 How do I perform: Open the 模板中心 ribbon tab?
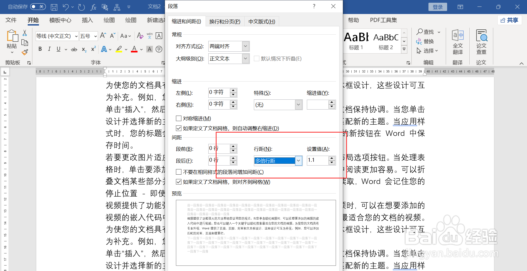click(x=60, y=20)
